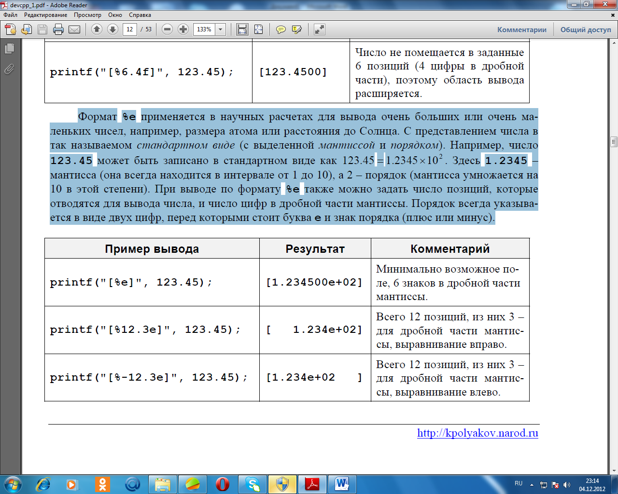618x494 pixels.
Task: Go to next page arrow
Action: tap(112, 29)
